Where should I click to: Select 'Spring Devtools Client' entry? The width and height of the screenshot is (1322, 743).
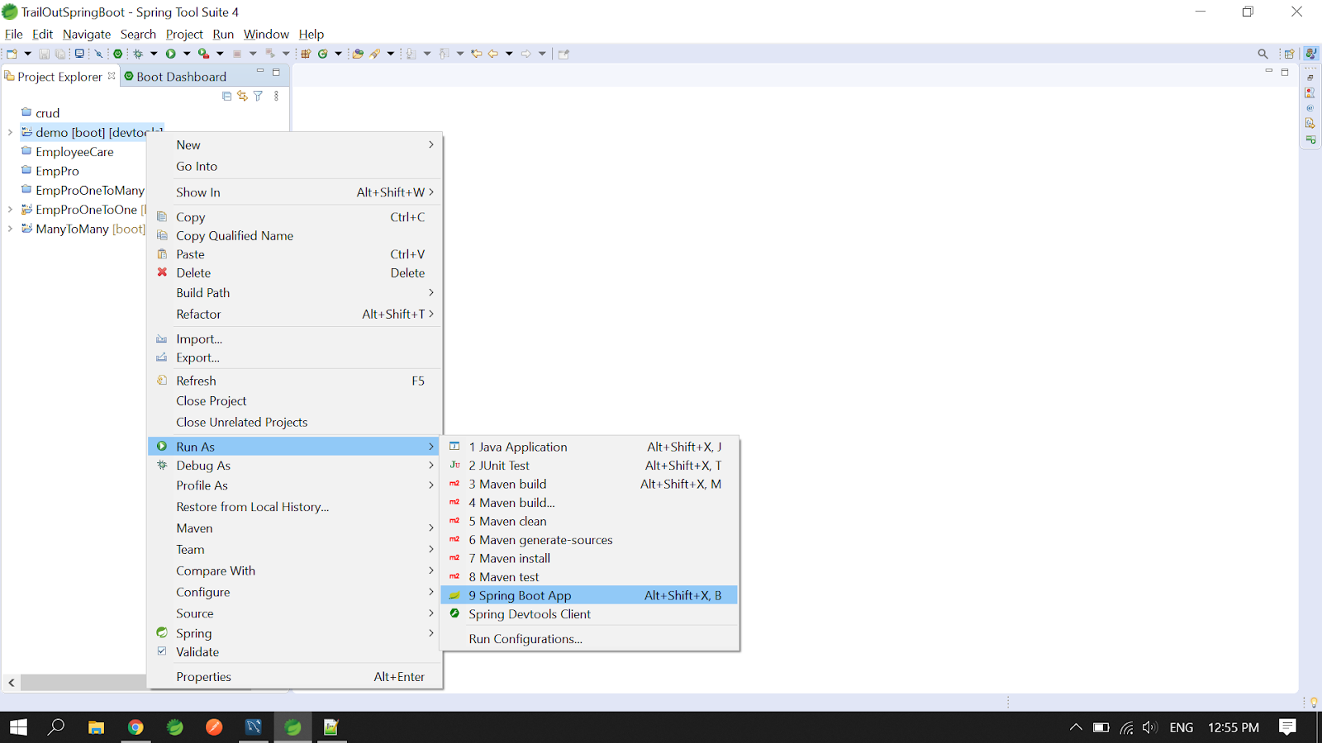[589, 614]
